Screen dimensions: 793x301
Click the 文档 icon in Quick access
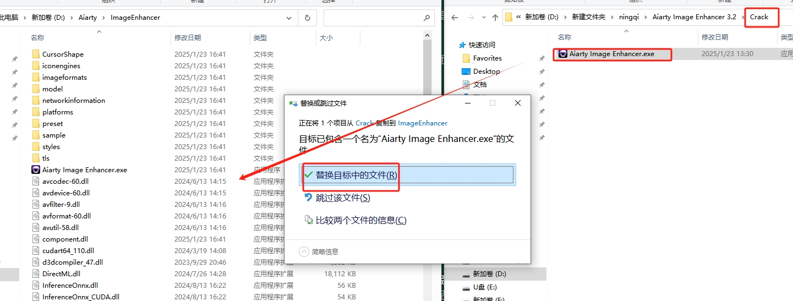tap(466, 85)
